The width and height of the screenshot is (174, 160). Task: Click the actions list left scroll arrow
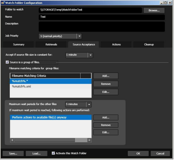pyautogui.click(x=12, y=140)
